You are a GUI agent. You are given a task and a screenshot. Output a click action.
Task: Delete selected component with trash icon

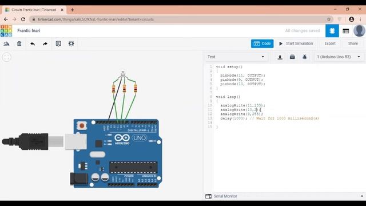pyautogui.click(x=19, y=43)
